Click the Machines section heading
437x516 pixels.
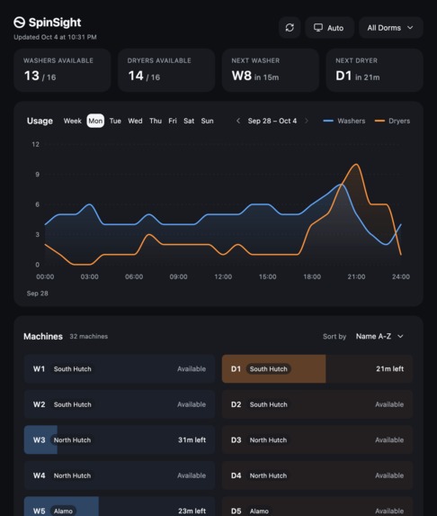[43, 336]
